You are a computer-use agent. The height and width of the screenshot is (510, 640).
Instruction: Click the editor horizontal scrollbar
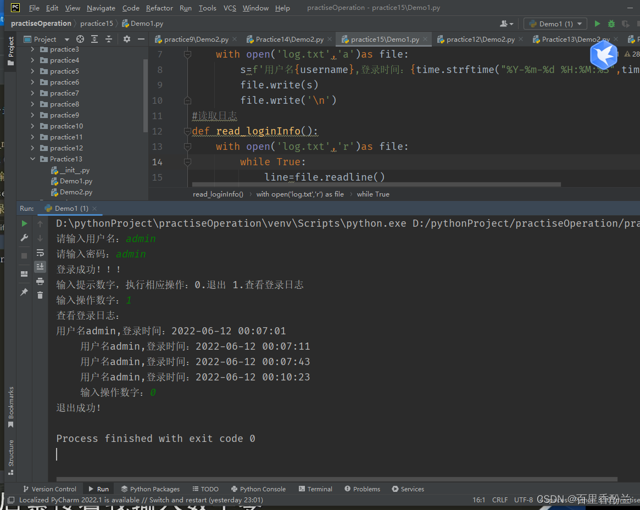[x=376, y=185]
